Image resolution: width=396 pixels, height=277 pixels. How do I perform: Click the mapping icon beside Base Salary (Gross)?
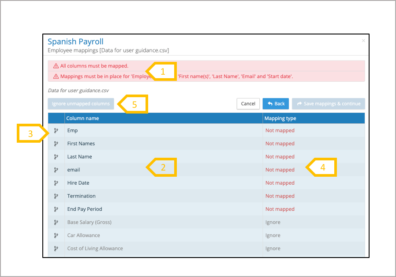coord(56,222)
